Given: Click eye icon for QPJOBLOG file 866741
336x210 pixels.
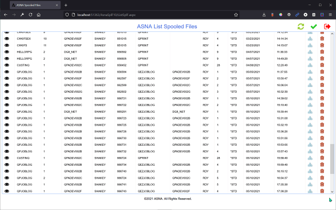Looking at the screenshot, I should [x=7, y=184].
